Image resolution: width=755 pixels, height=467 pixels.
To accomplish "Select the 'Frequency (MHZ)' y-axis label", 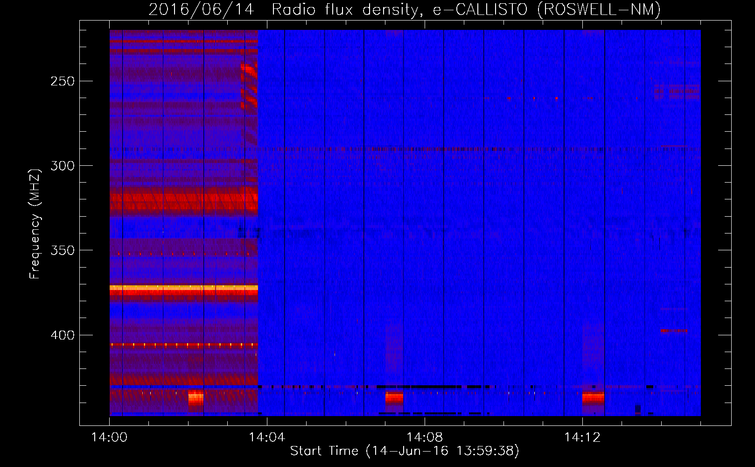I will point(35,224).
